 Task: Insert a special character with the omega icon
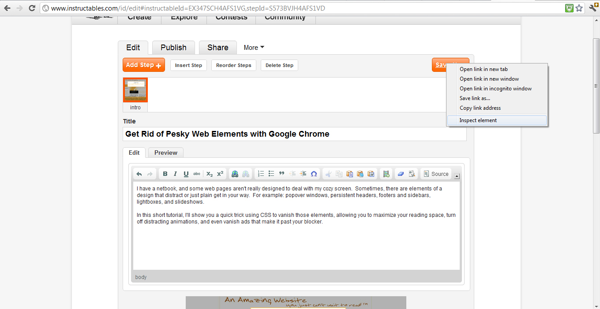[x=314, y=174]
